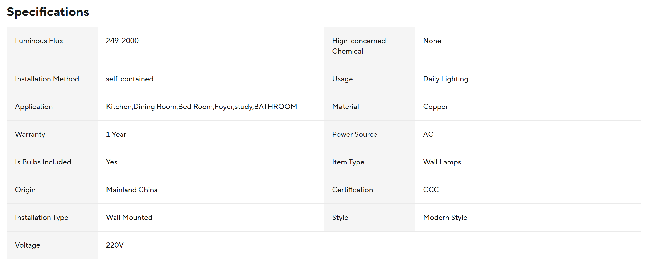This screenshot has width=653, height=263.
Task: Click the Hign-concerned Chemical label
Action: 359,46
